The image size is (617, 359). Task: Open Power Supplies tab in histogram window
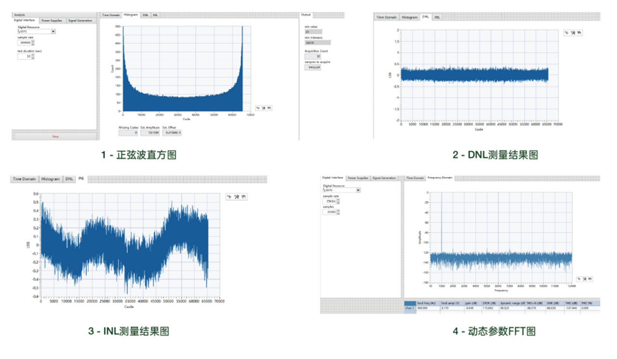pyautogui.click(x=52, y=21)
